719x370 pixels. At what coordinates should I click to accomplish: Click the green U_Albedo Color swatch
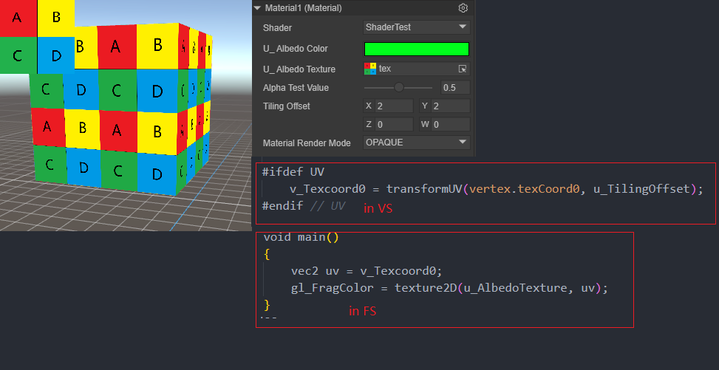417,49
